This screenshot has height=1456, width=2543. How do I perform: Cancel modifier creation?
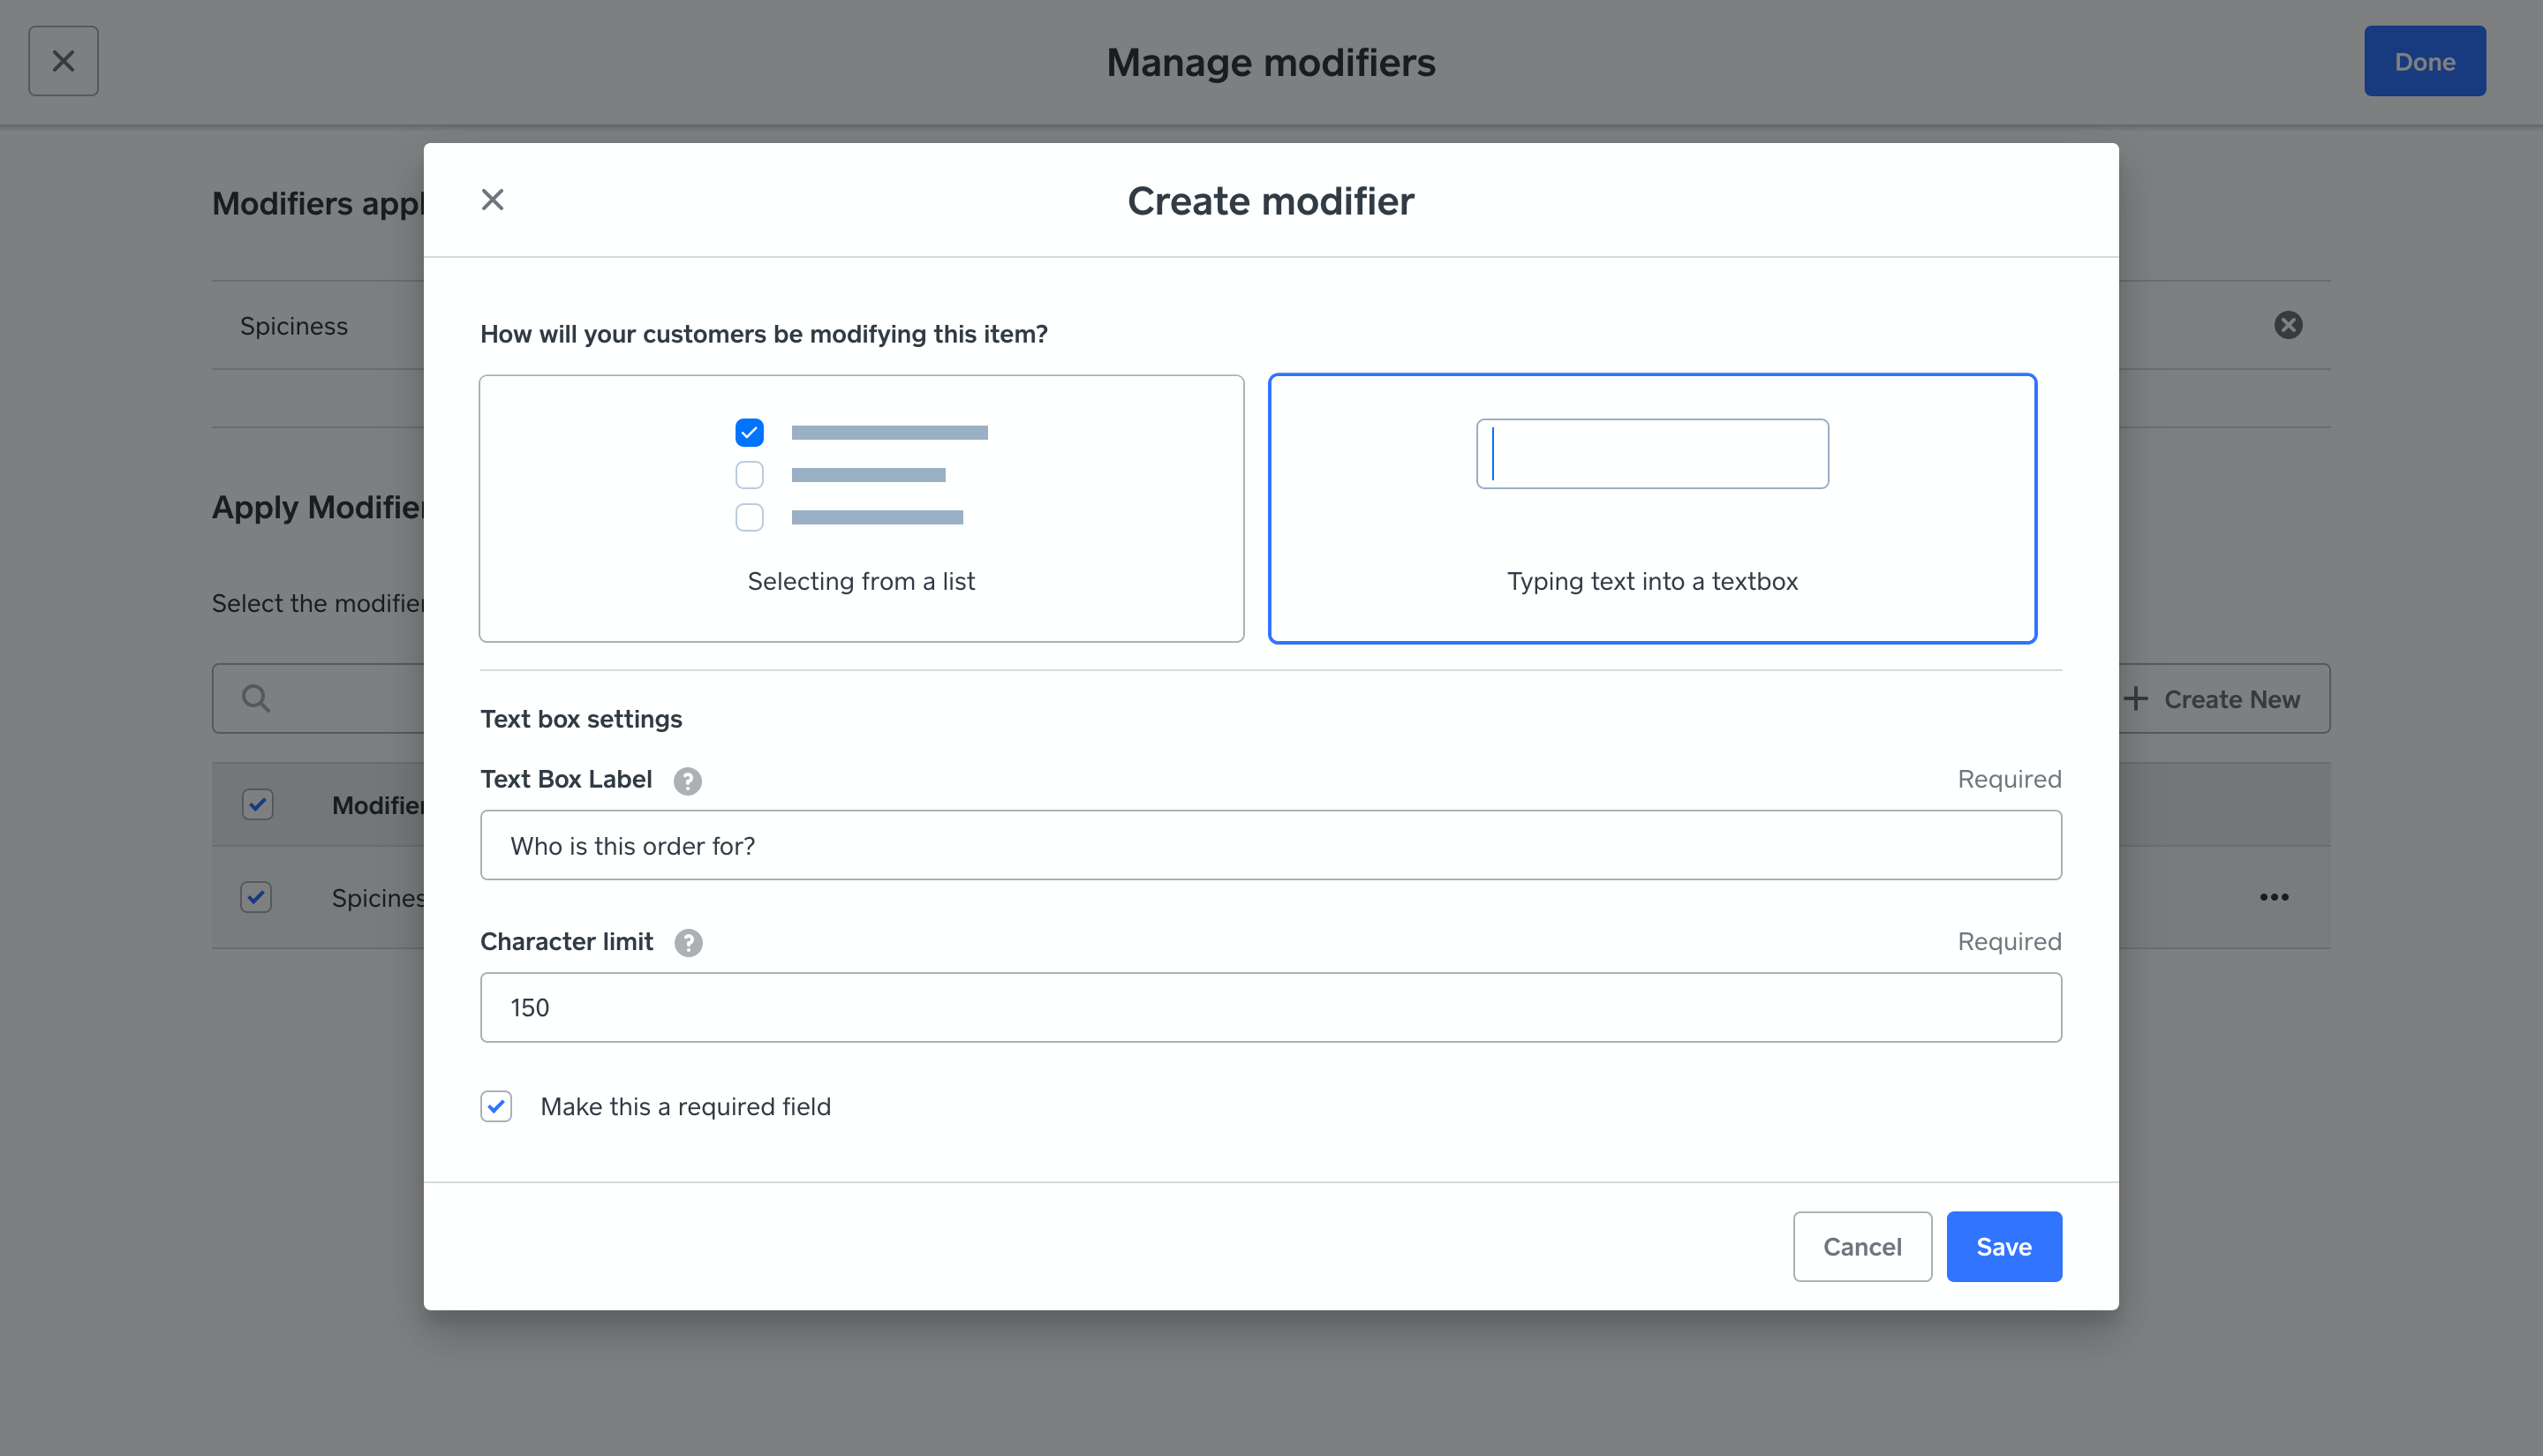1862,1246
